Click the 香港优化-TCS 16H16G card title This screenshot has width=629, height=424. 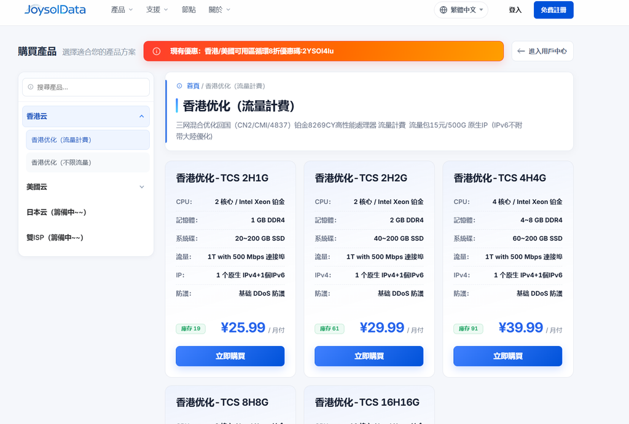pos(367,402)
